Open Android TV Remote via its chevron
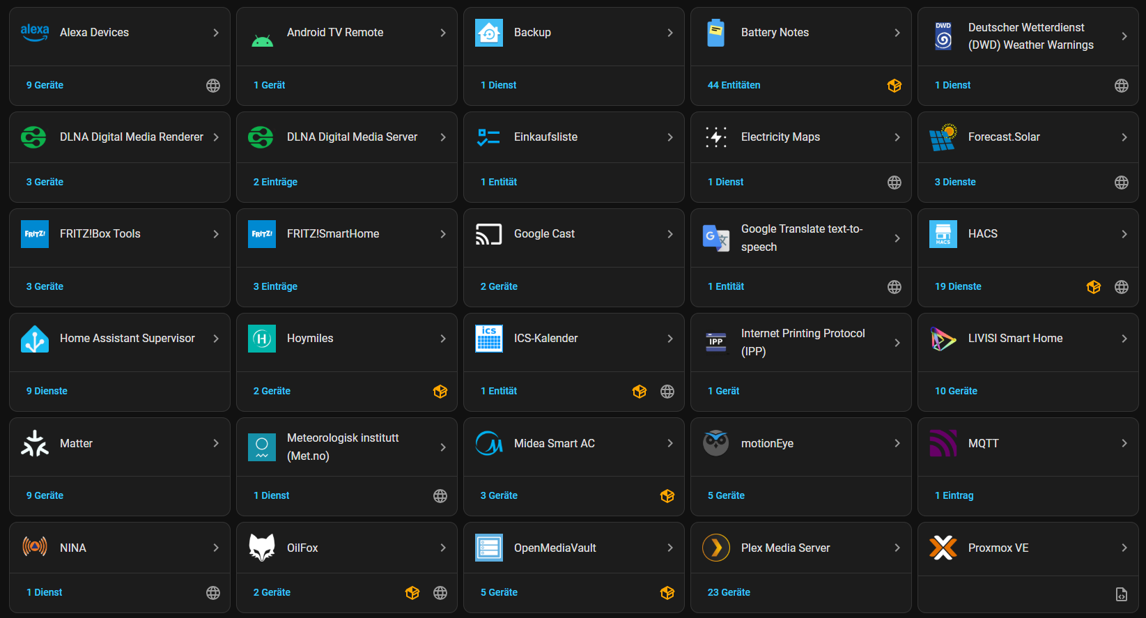The width and height of the screenshot is (1146, 618). click(x=443, y=33)
